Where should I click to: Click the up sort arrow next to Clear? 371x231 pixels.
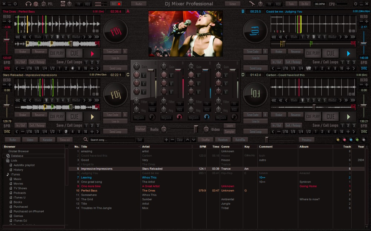pyautogui.click(x=187, y=140)
